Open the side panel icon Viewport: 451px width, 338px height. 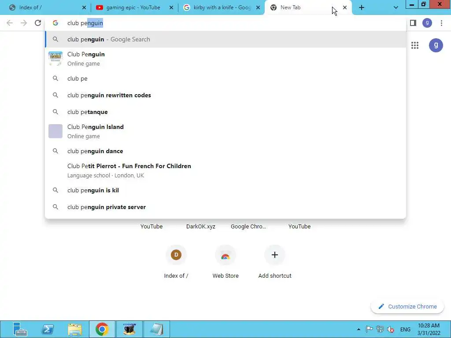pyautogui.click(x=413, y=23)
